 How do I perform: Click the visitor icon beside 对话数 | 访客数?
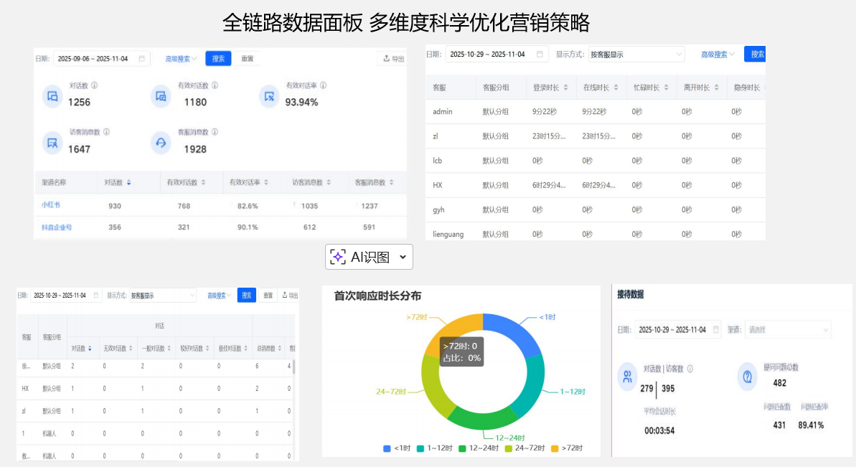click(627, 377)
